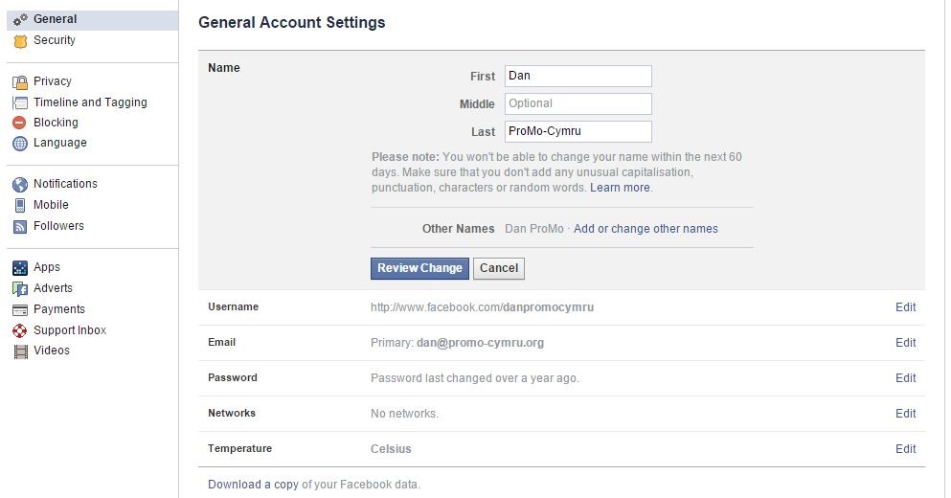Click Download a copy link
The height and width of the screenshot is (498, 951).
tap(253, 484)
